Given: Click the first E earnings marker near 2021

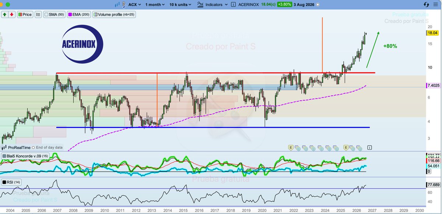Looking at the screenshot, I should coord(291,147).
